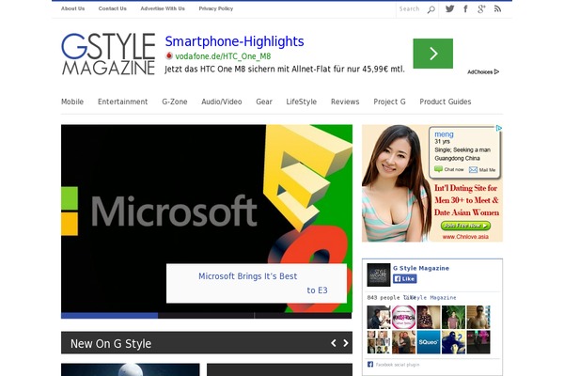Viewport: 564px width, 376px height.
Task: Open the moon image article thumbnail
Action: pyautogui.click(x=131, y=369)
